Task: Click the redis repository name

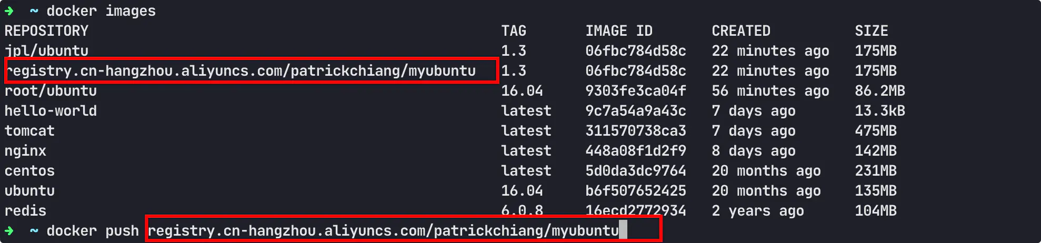Action: [25, 211]
